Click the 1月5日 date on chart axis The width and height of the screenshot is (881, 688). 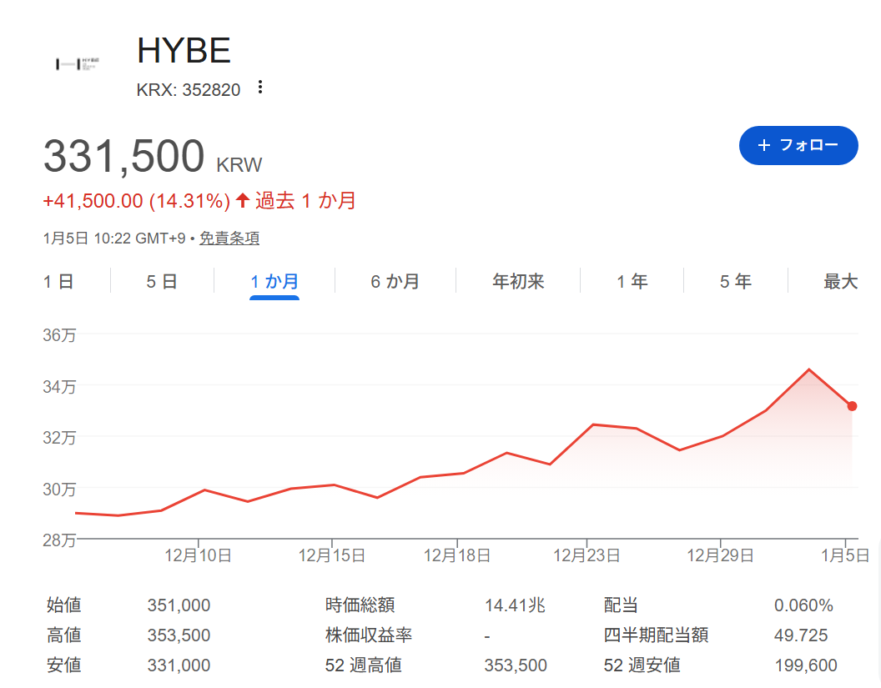point(847,555)
